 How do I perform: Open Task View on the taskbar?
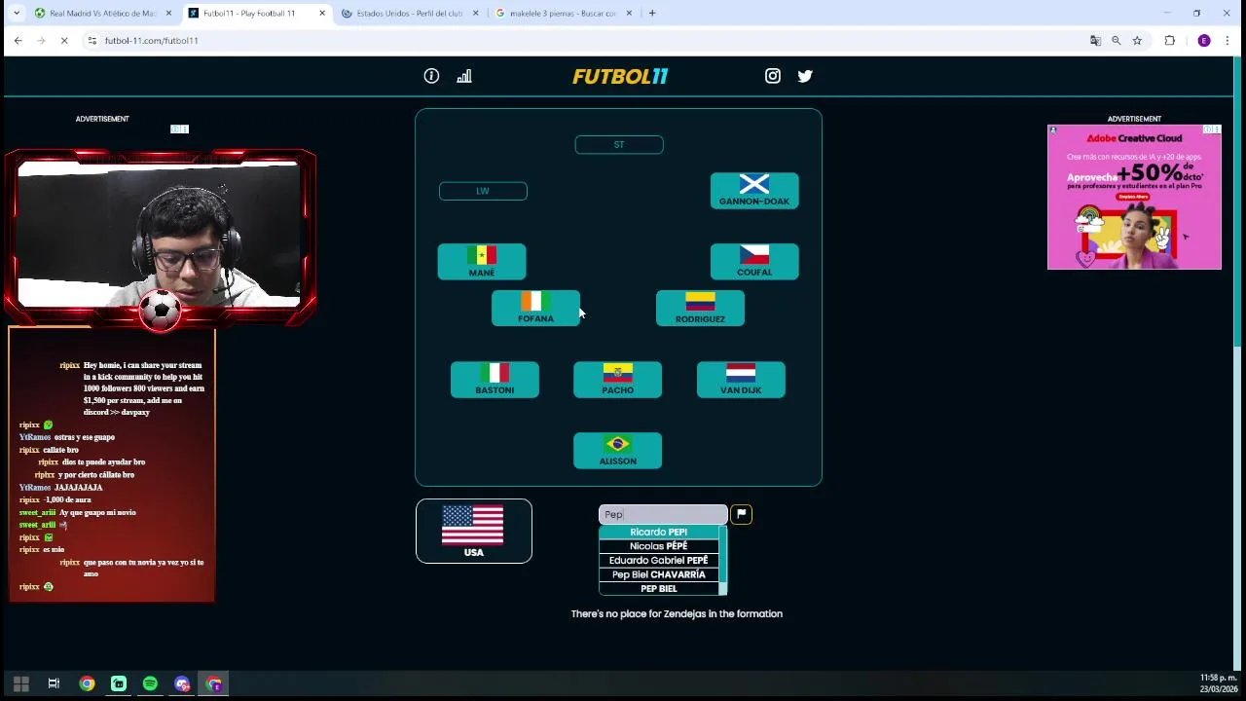click(x=54, y=683)
